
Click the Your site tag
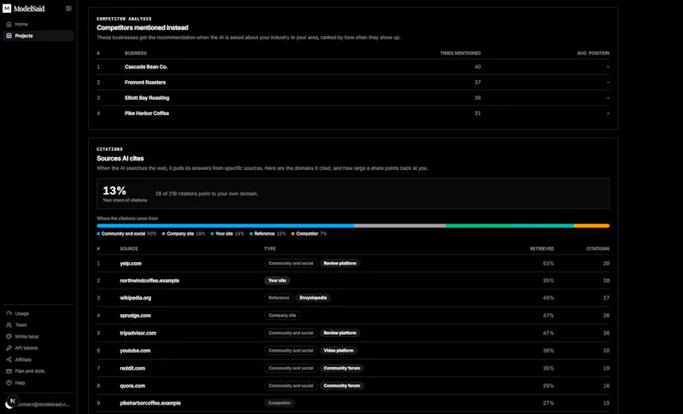pyautogui.click(x=277, y=281)
